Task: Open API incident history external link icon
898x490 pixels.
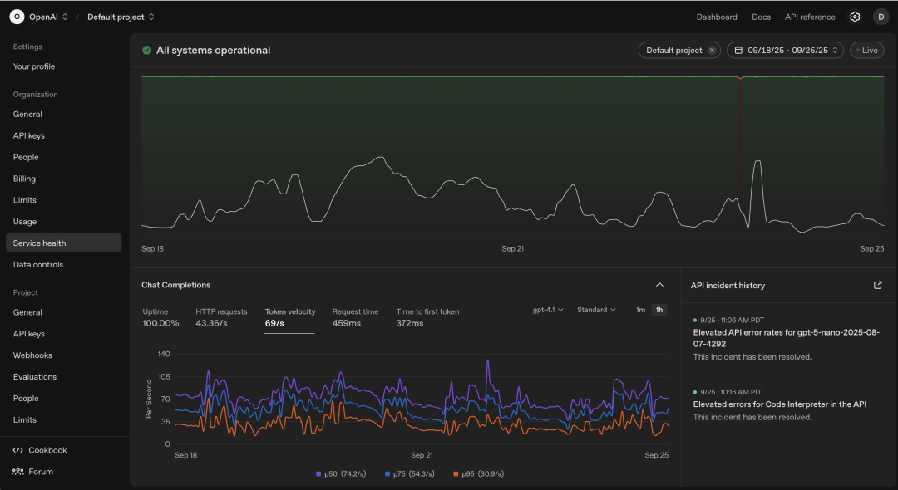Action: (877, 285)
